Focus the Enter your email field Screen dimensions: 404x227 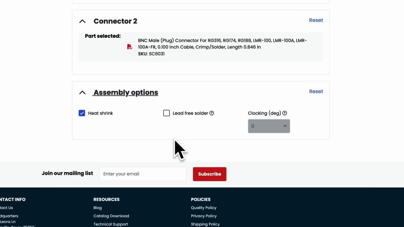pos(143,174)
